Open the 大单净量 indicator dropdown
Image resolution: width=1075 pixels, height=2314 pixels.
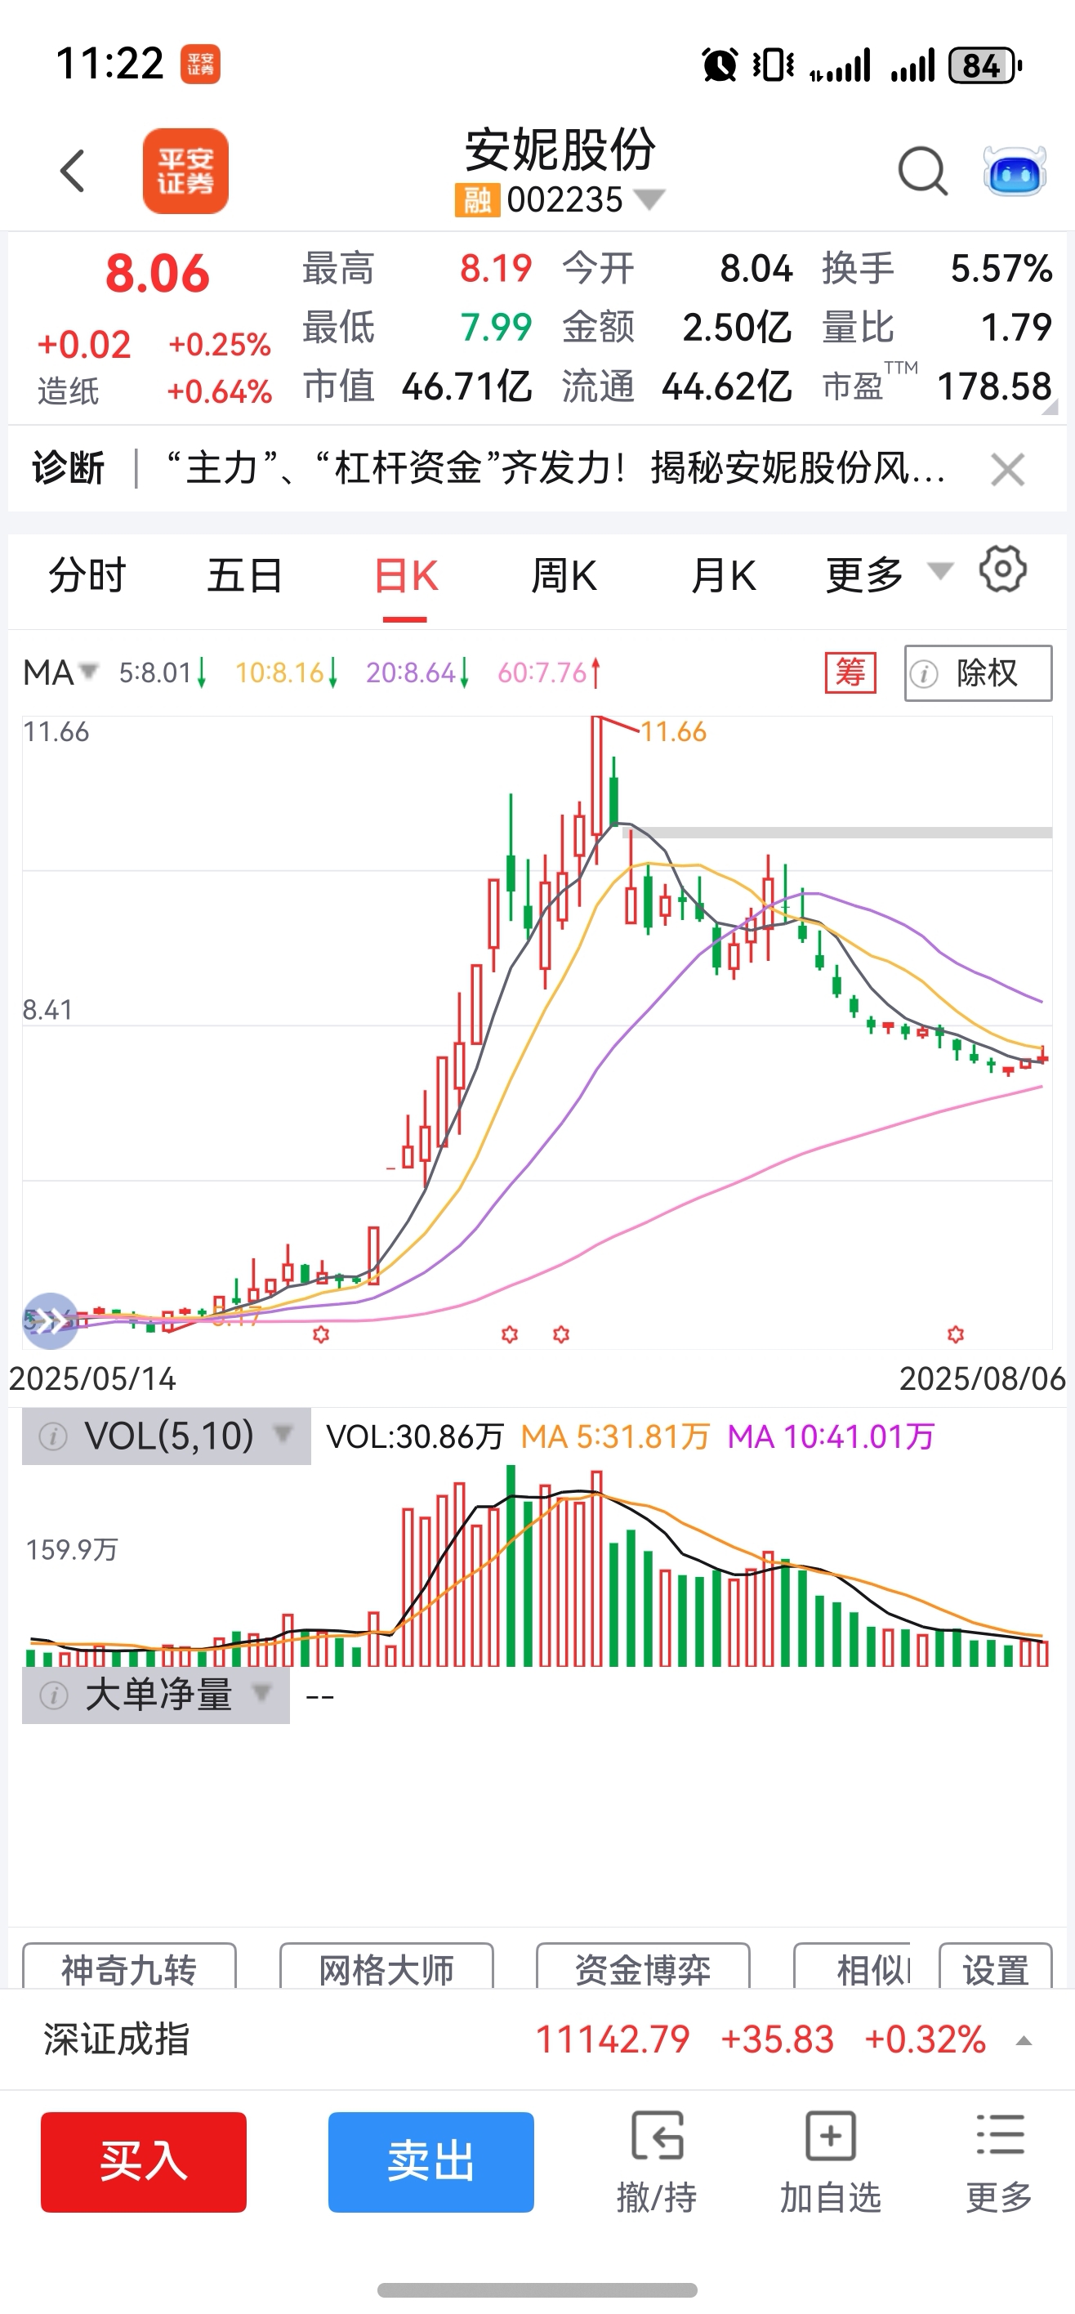click(x=155, y=1695)
